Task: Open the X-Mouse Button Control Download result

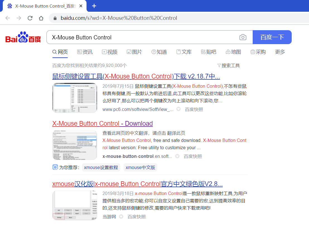Action: [x=102, y=123]
